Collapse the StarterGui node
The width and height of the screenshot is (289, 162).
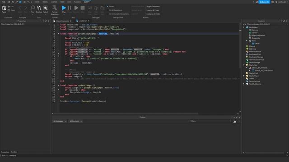[244, 65]
